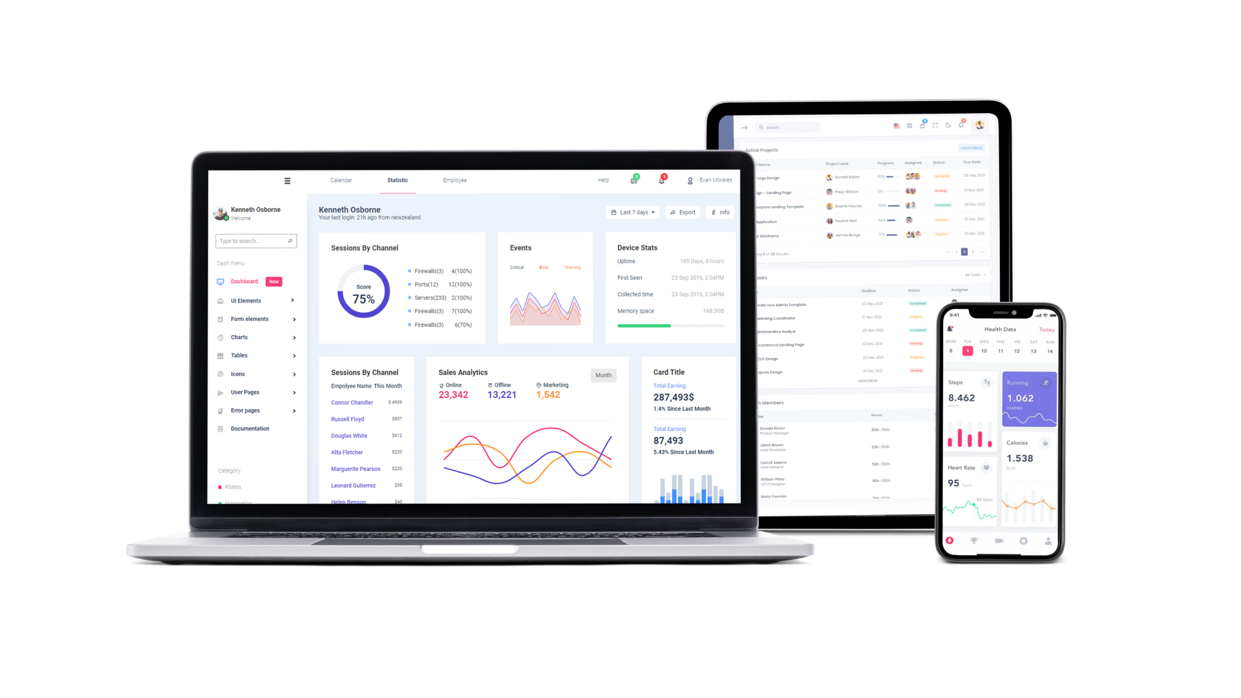Screen dimensions: 1241x698
Task: Click the info icon on dashboard
Action: [719, 211]
